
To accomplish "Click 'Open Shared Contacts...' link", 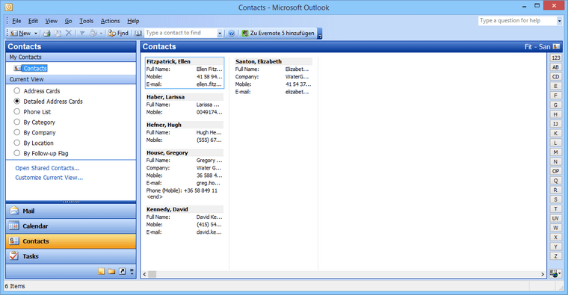I will tap(47, 168).
